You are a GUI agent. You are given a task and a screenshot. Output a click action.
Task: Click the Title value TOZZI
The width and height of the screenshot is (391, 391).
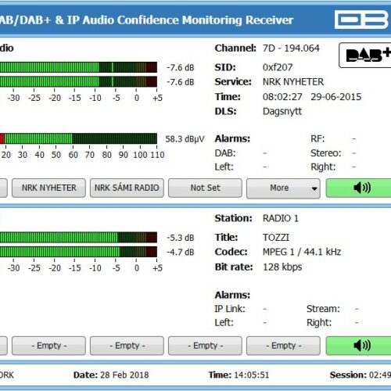(276, 238)
